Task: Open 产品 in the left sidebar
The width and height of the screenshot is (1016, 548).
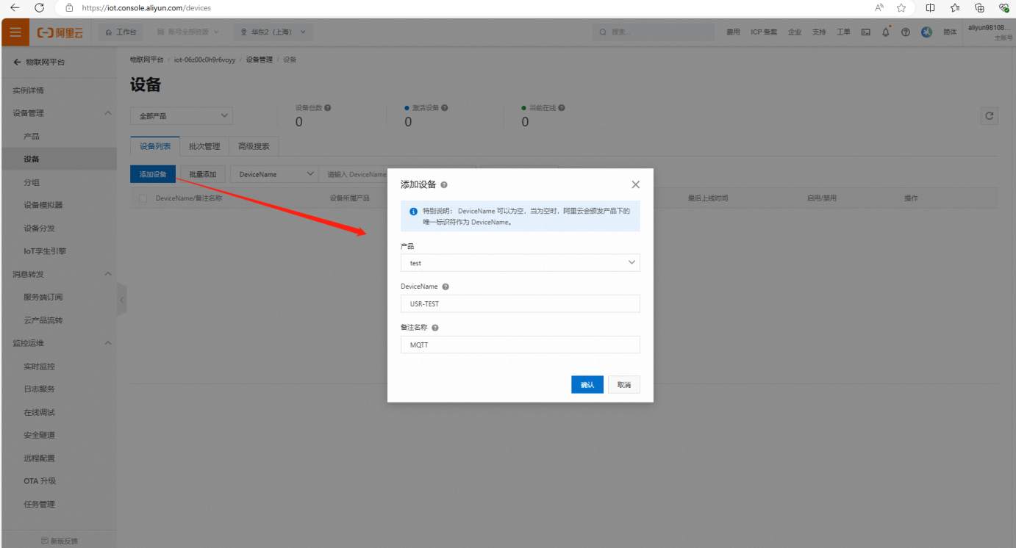Action: pos(32,136)
